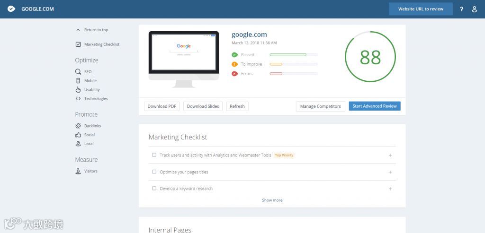Click the Local map pin icon
Screen dimensions: 485x233
click(x=78, y=144)
